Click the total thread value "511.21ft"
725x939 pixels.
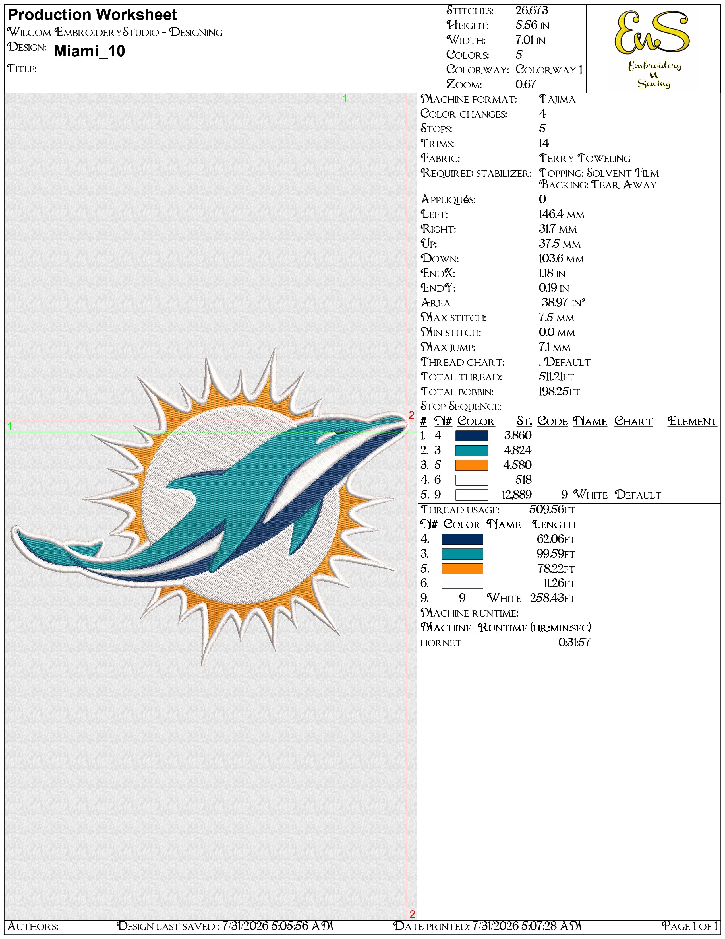click(x=557, y=377)
